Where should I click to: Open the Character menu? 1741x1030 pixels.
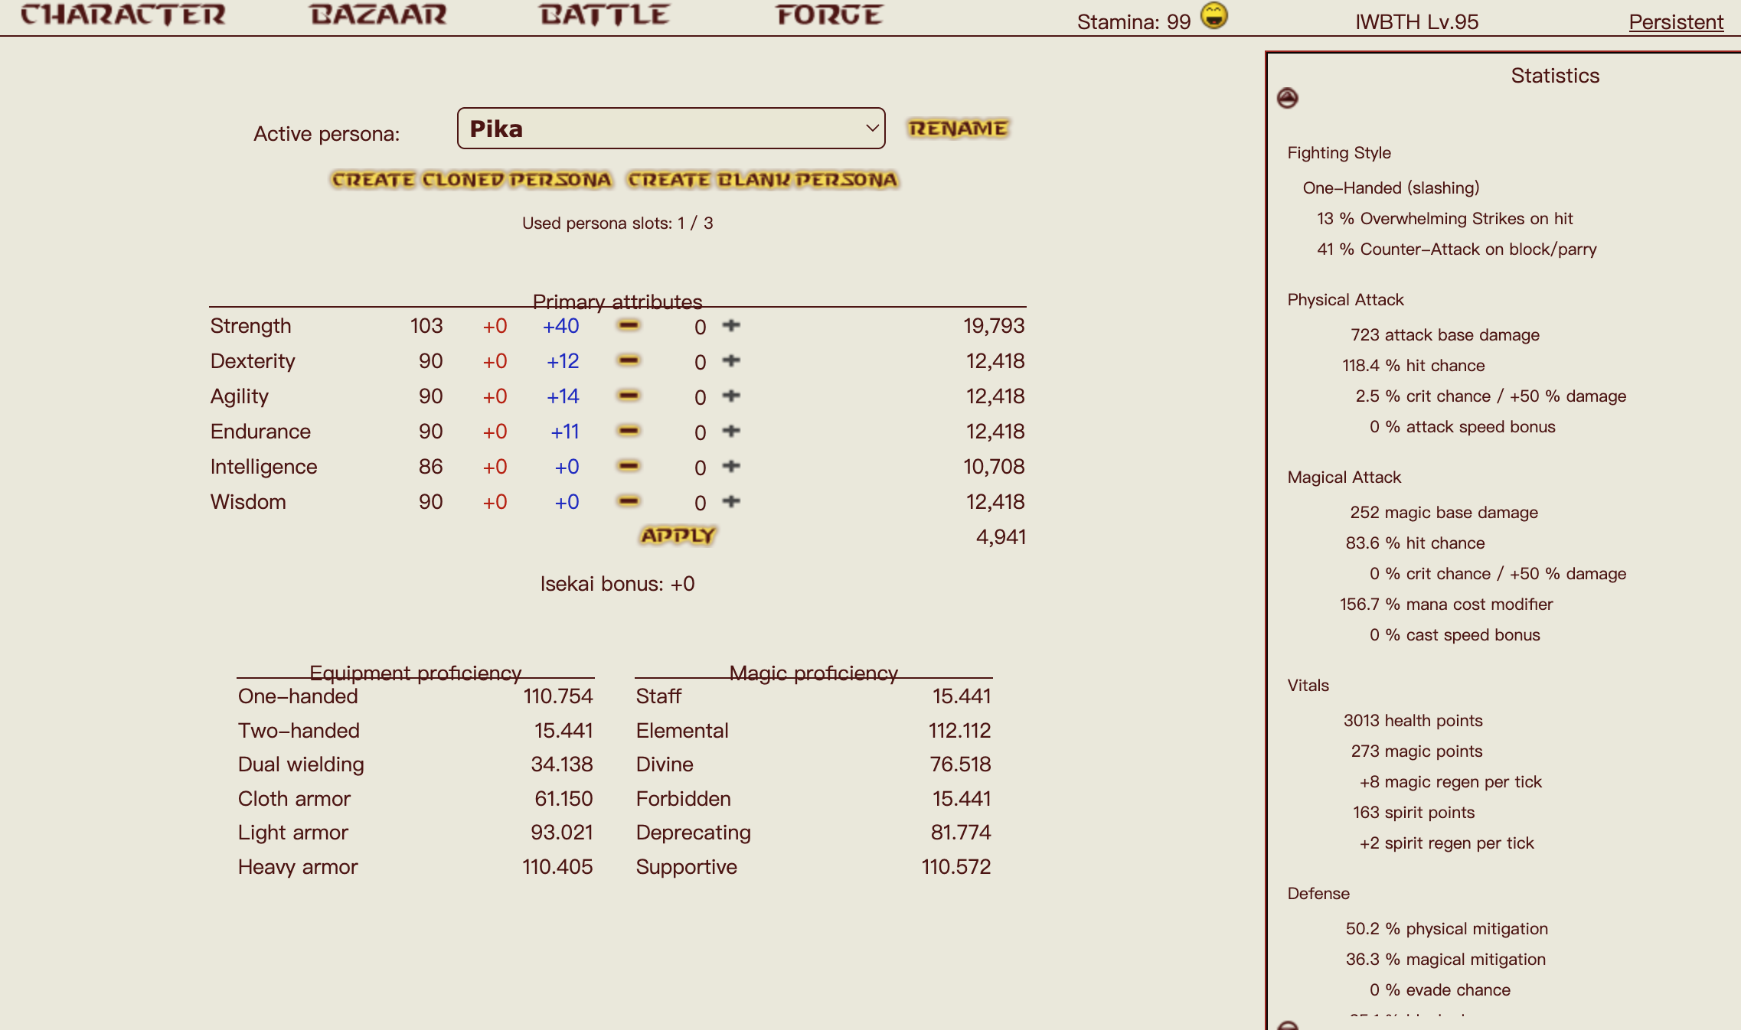click(x=122, y=15)
